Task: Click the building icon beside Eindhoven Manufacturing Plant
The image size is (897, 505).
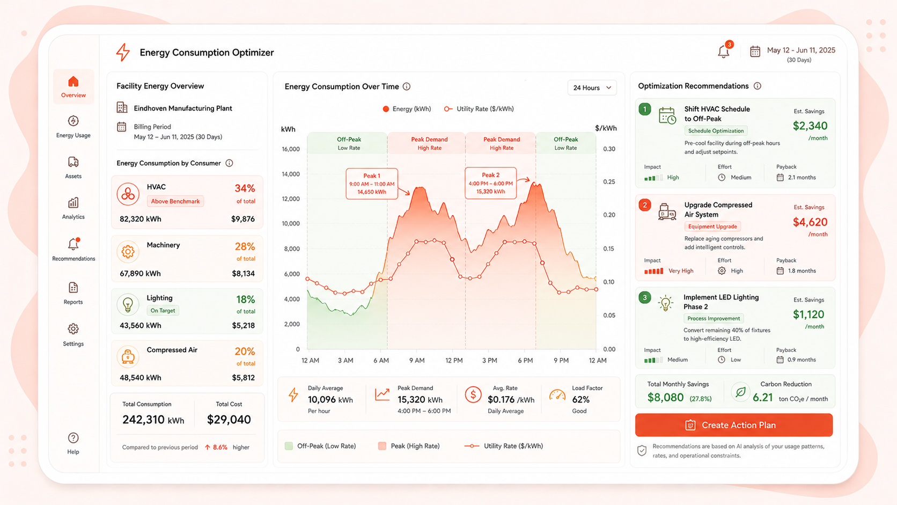Action: point(122,108)
